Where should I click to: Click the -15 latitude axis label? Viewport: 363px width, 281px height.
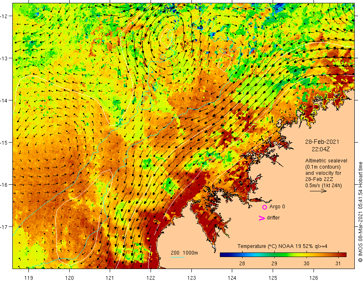[x=5, y=143]
